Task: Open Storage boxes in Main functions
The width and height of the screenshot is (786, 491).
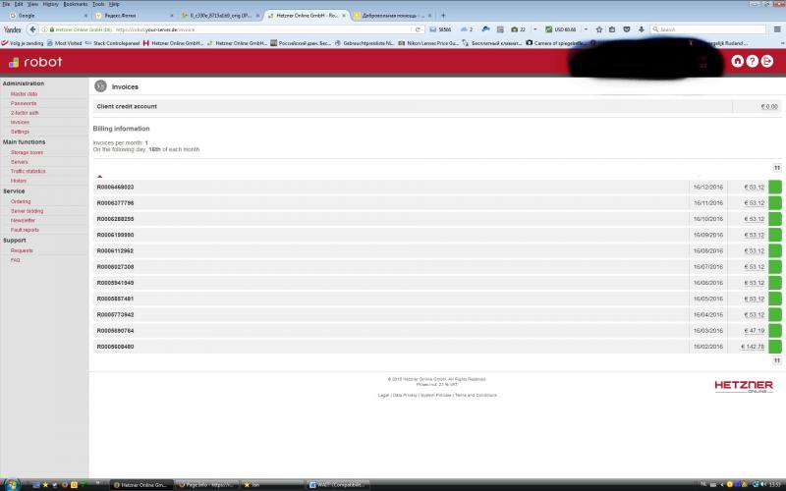Action: pyautogui.click(x=27, y=152)
